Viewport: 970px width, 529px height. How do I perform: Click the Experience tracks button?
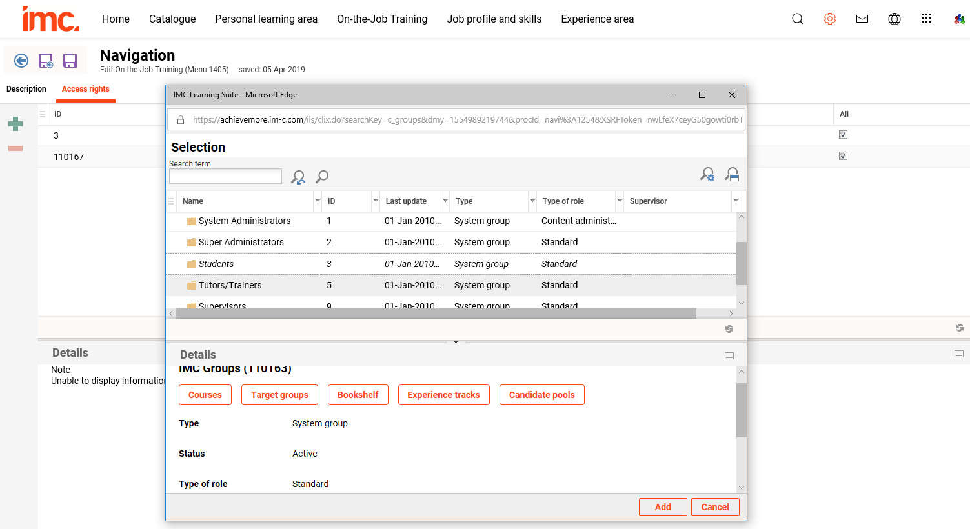coord(444,395)
